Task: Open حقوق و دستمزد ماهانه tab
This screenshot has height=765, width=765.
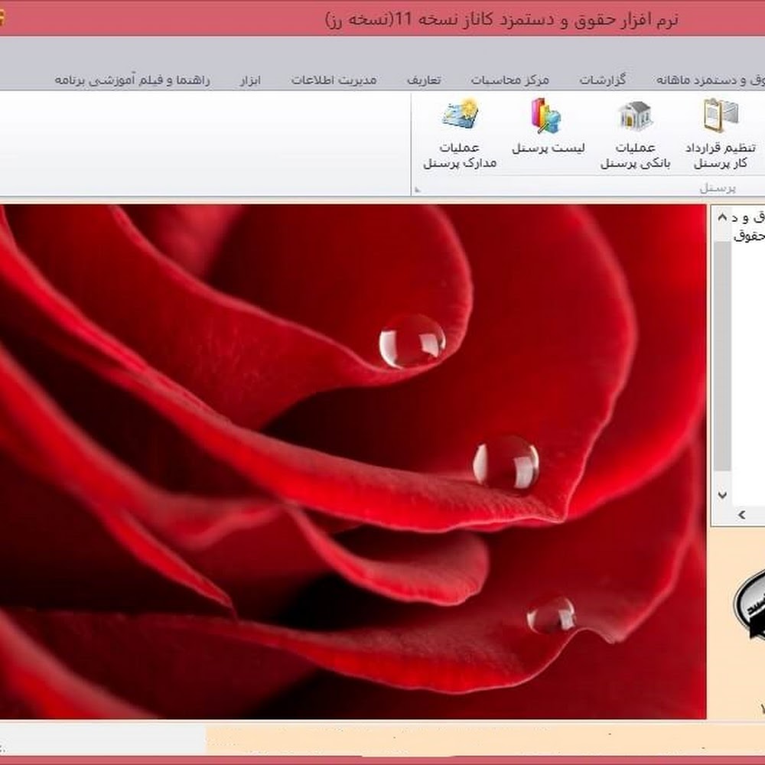Action: (710, 80)
